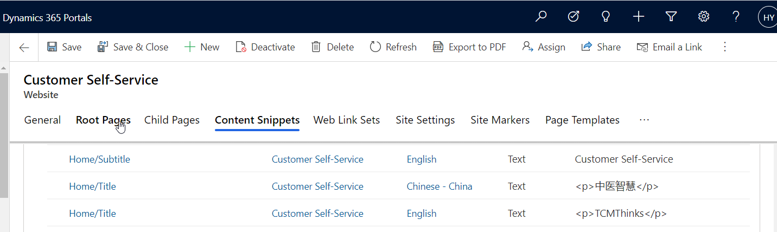The width and height of the screenshot is (777, 232).
Task: Open English language link in Home/Subtitle row
Action: (422, 159)
